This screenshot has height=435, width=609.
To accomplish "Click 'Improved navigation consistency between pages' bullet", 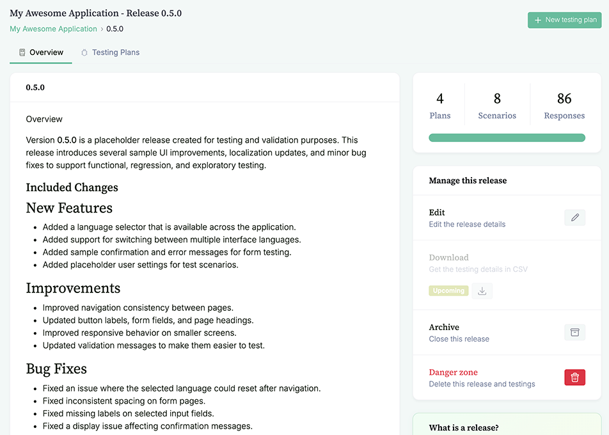I will pyautogui.click(x=138, y=308).
